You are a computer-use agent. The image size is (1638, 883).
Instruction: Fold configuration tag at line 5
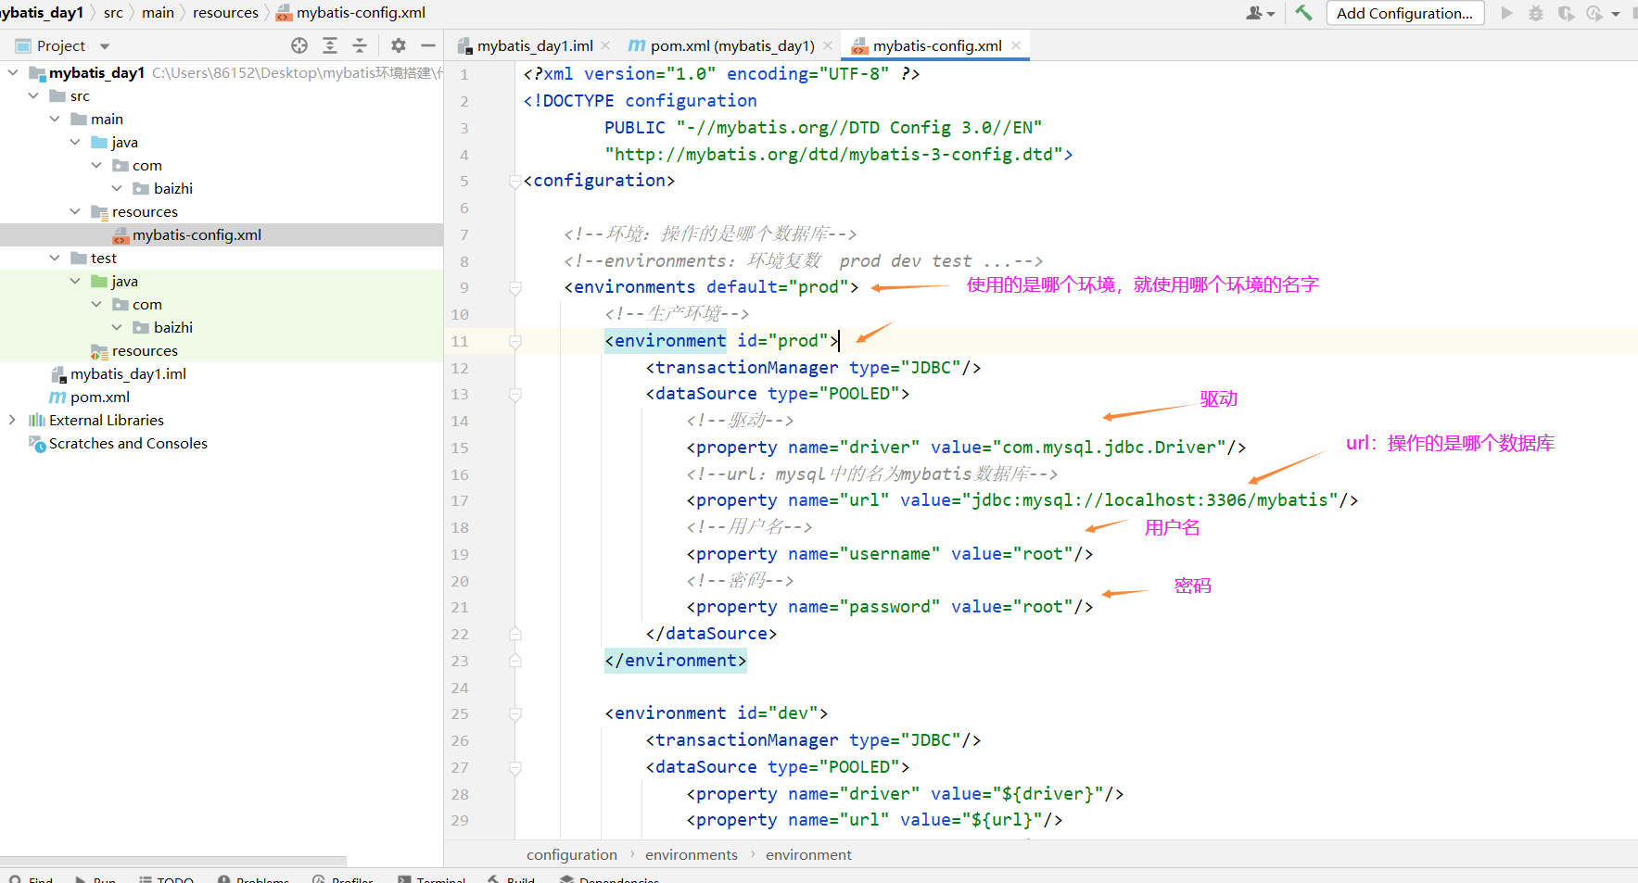click(515, 182)
